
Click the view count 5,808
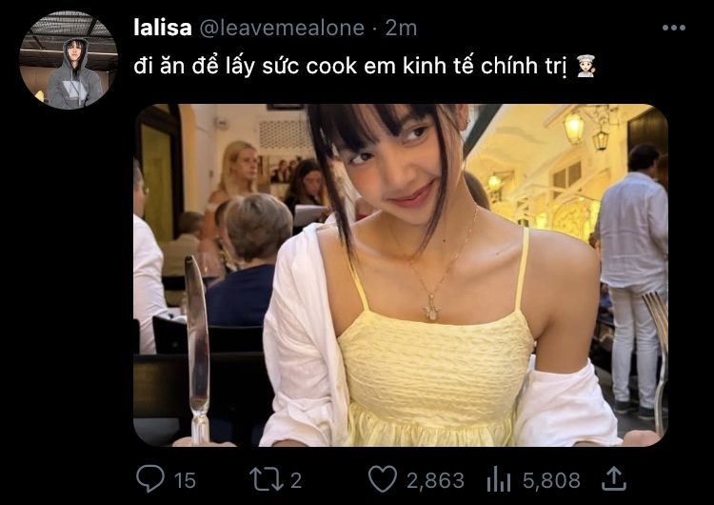pos(551,481)
